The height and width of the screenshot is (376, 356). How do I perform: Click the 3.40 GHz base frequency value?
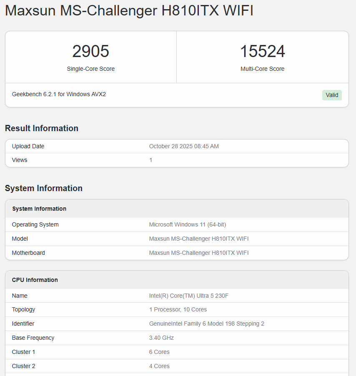point(161,338)
